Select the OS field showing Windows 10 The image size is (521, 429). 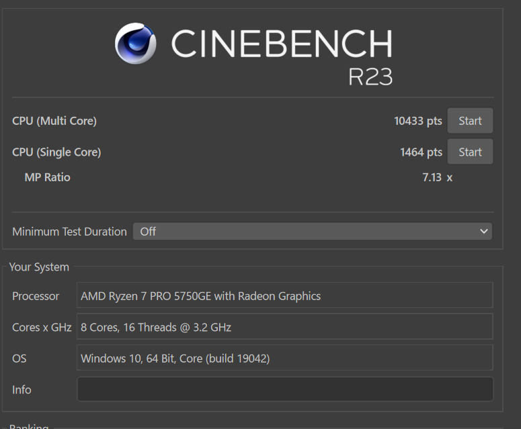tap(285, 358)
